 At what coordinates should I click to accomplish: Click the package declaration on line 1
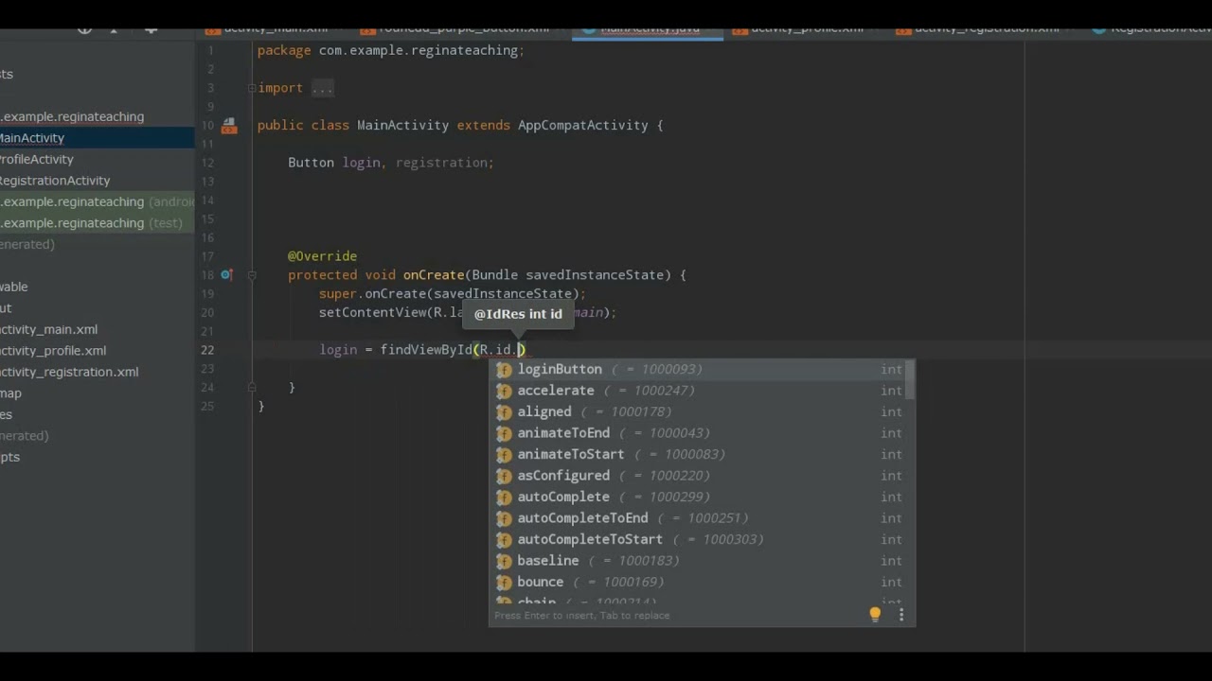click(390, 50)
